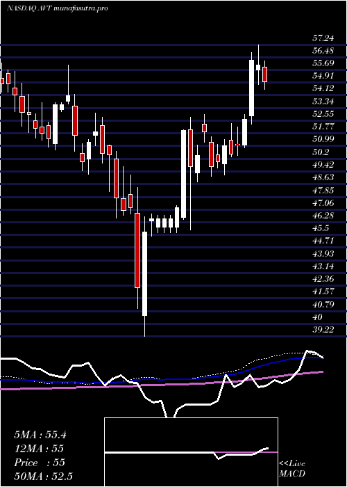Click the last red candlestick on the right
Viewport: 347px width, 487px height.
pyautogui.click(x=264, y=74)
